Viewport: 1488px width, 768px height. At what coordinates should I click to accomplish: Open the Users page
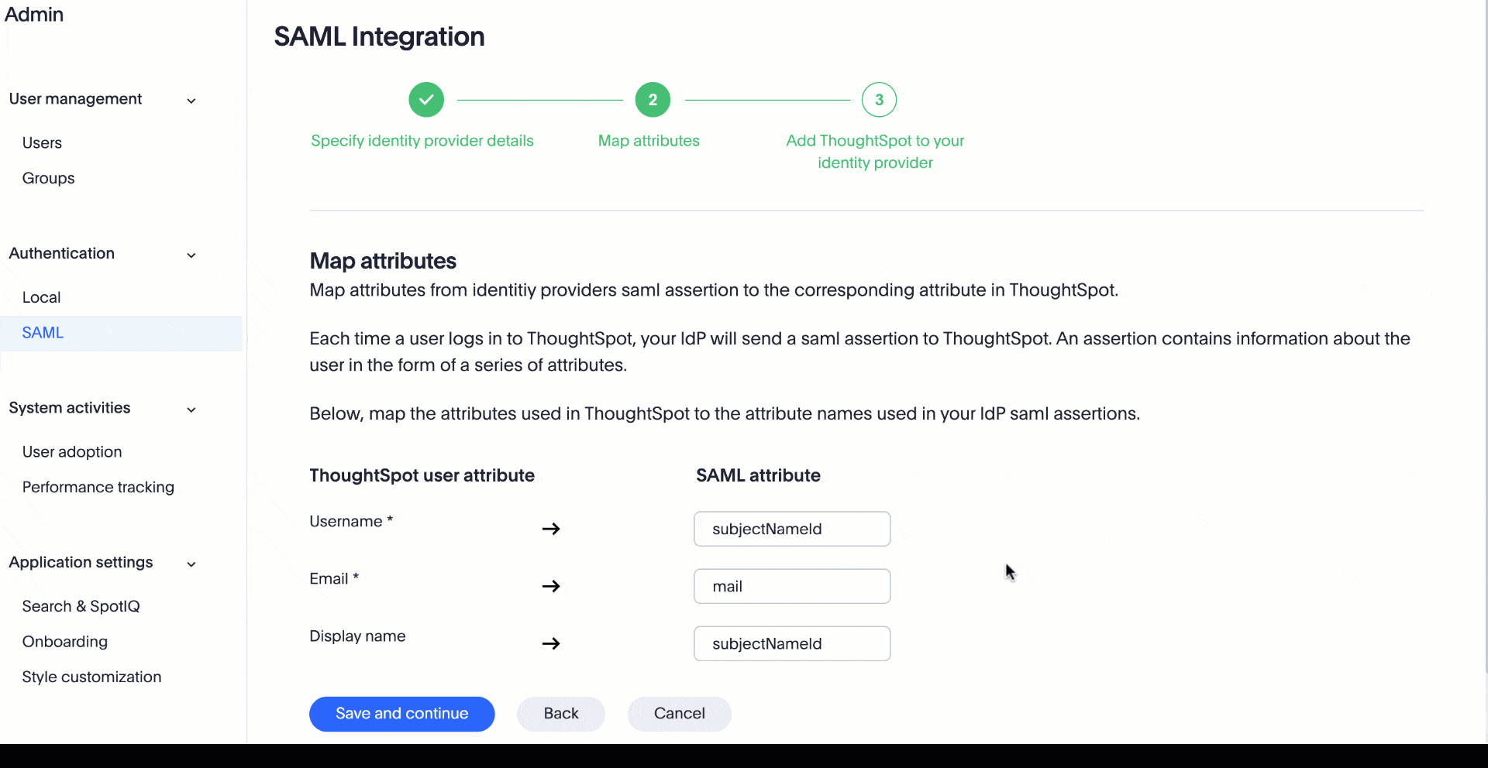[42, 143]
